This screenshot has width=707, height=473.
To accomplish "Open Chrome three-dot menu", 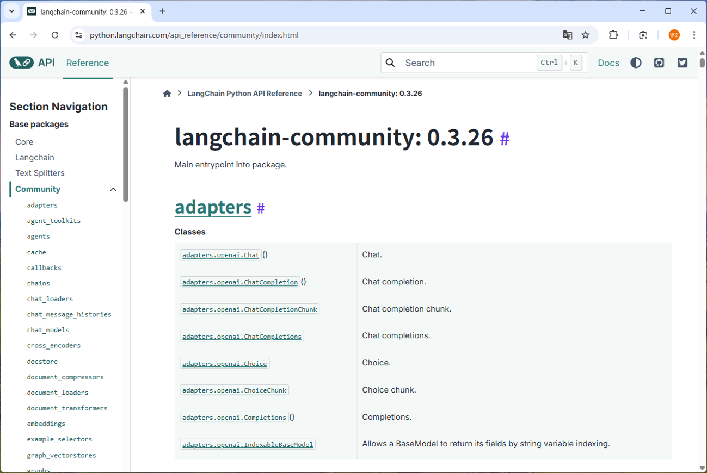I will (694, 35).
